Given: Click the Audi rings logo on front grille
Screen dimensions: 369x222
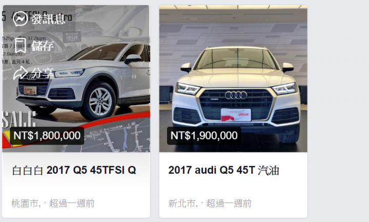Looking at the screenshot, I should pos(236,95).
